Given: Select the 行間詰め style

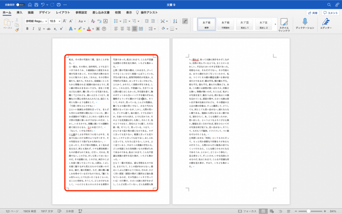Looking at the screenshot, I should (225, 24).
